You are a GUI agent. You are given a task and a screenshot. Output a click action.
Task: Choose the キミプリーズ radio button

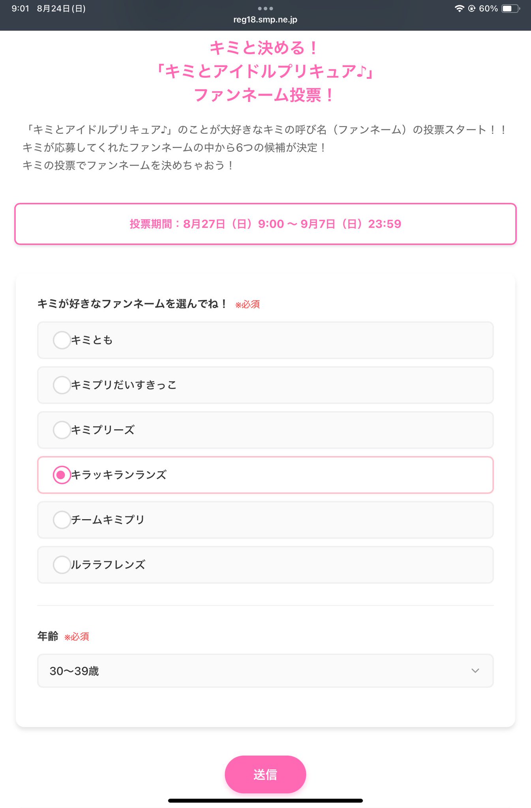[62, 430]
